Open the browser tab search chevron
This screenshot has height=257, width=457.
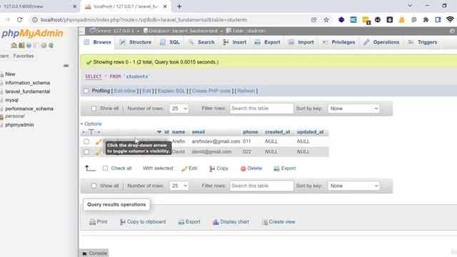(x=409, y=6)
